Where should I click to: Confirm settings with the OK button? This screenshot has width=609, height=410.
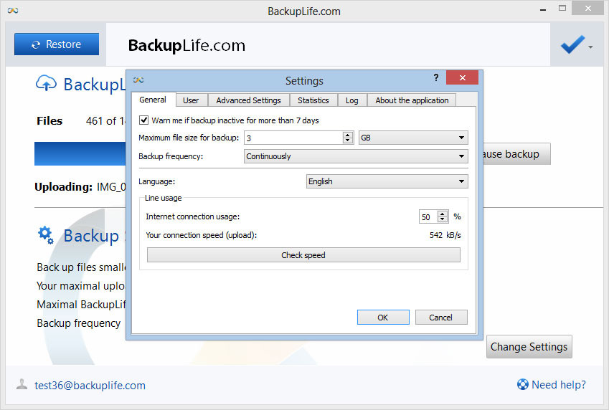click(383, 318)
